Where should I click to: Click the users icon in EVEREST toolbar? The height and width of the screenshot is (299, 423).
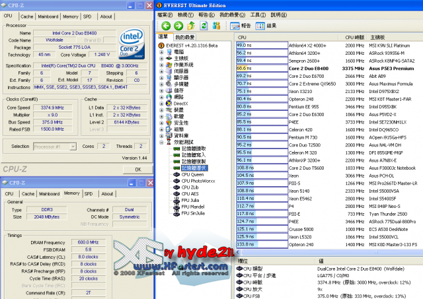tap(216, 26)
